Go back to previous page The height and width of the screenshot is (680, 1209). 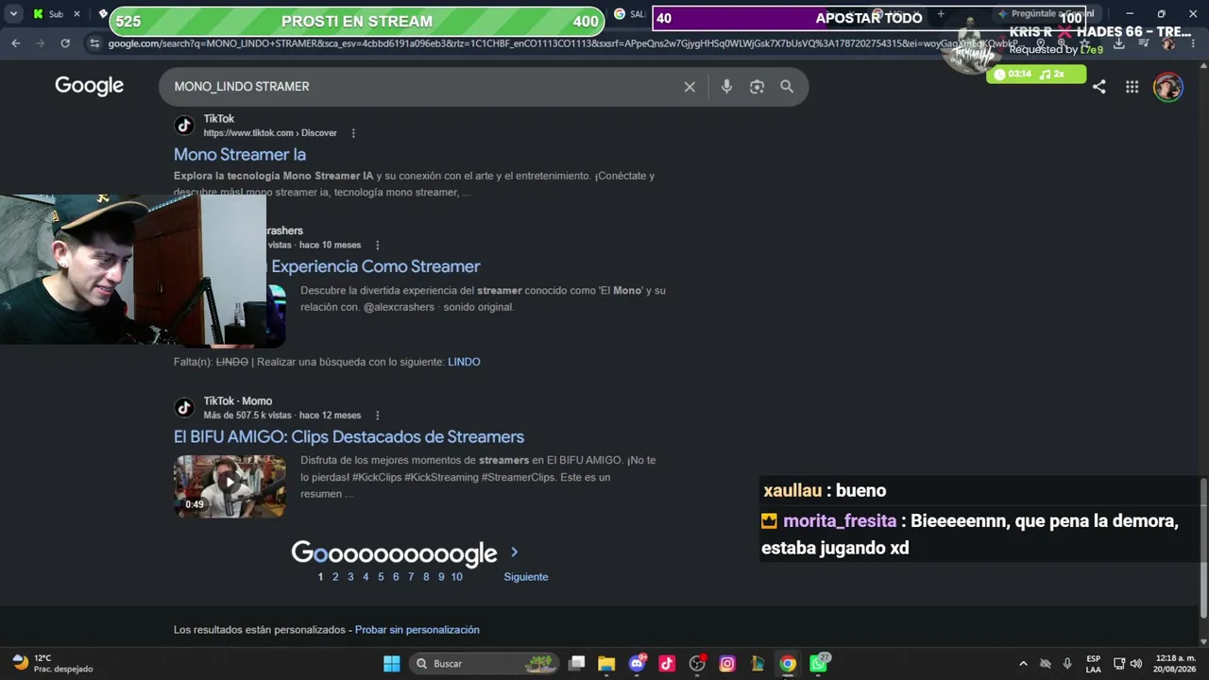(x=16, y=43)
